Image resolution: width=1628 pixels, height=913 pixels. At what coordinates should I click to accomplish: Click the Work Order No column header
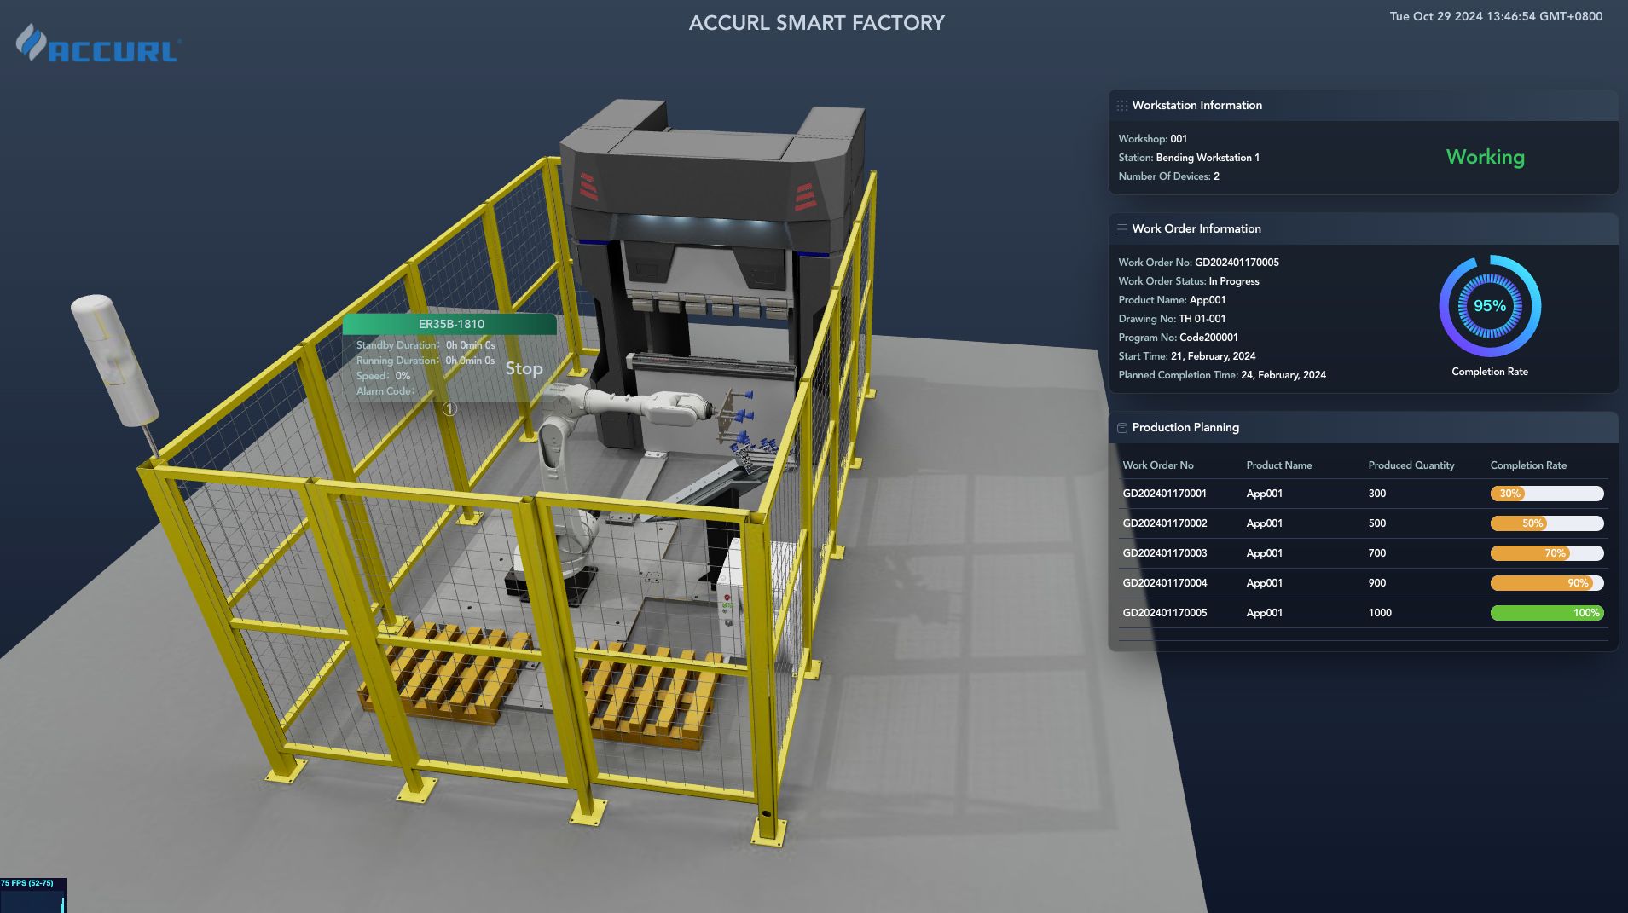tap(1158, 465)
